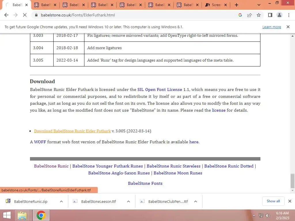Click Chrome icon in taskbar
The height and width of the screenshot is (221, 295).
(x=41, y=215)
